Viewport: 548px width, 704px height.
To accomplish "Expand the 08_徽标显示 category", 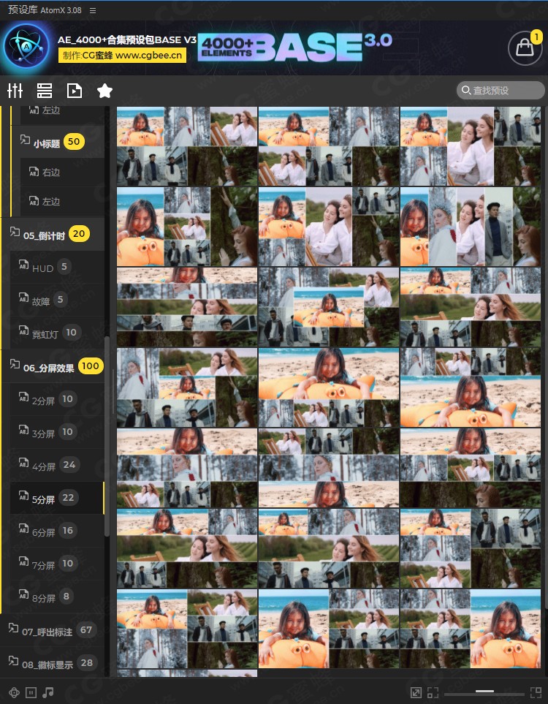I will [x=53, y=662].
